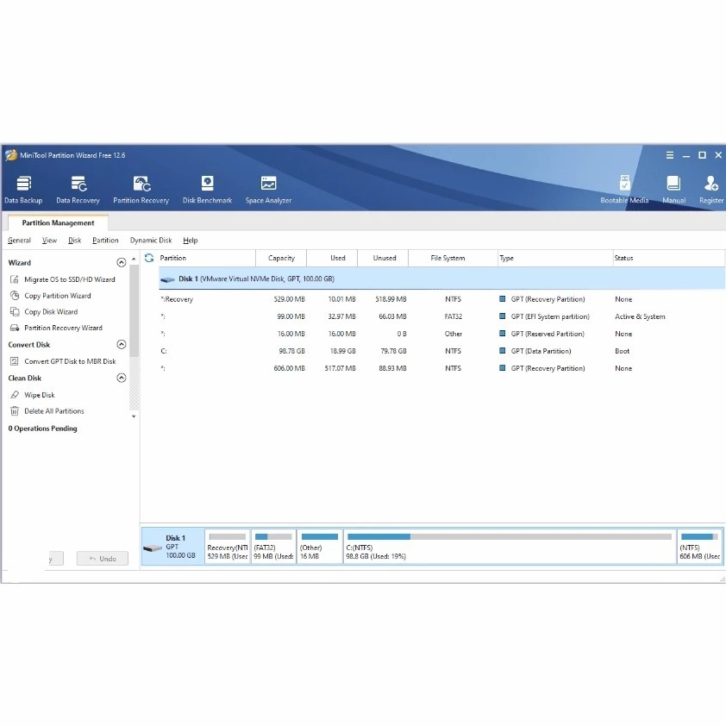Collapse the Wizard section
This screenshot has height=726, width=726.
(122, 262)
